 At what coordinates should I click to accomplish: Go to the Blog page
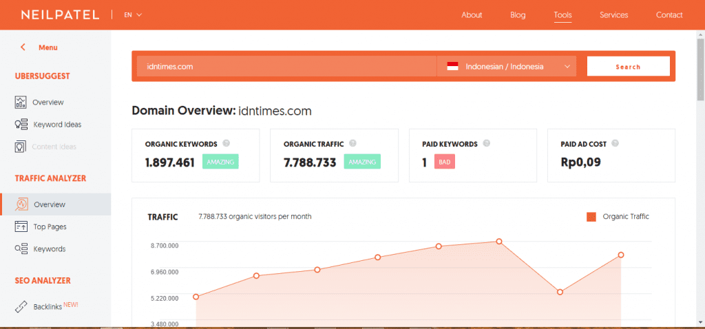pos(518,15)
